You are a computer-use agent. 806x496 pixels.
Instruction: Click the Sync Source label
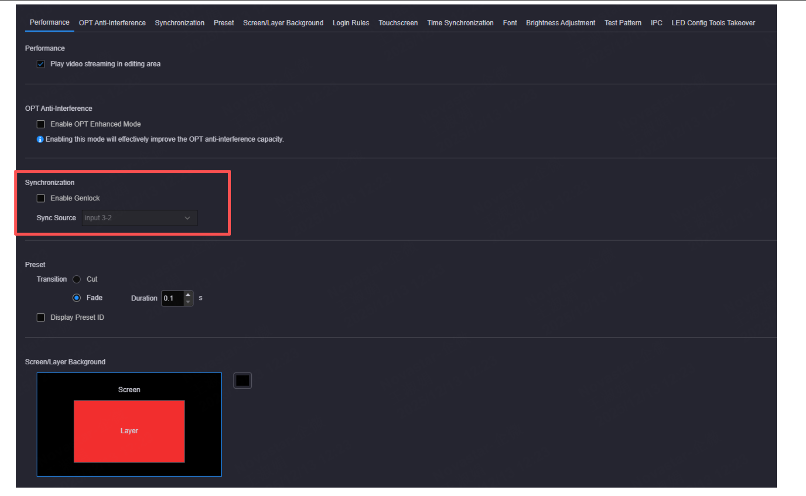pos(56,218)
